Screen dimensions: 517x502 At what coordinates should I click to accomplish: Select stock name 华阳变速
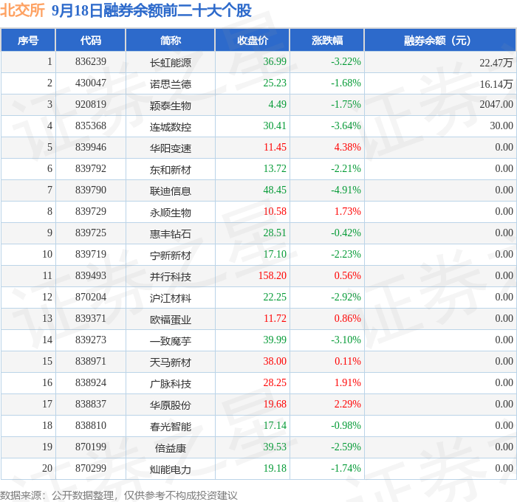171,148
